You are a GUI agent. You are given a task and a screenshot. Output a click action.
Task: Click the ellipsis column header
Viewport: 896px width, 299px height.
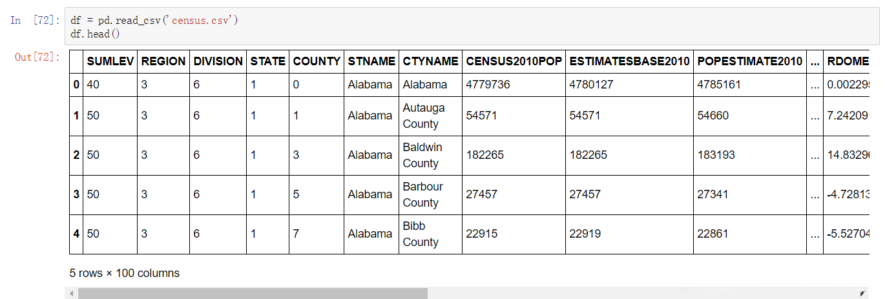(815, 61)
